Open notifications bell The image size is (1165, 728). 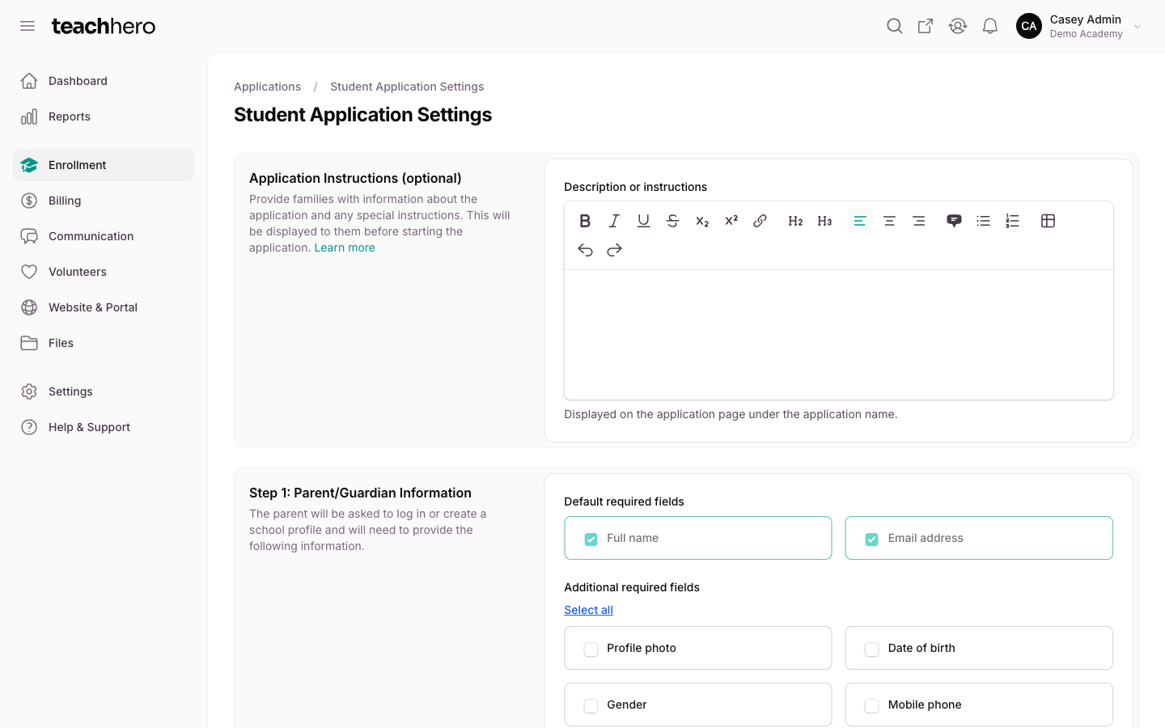coord(989,26)
